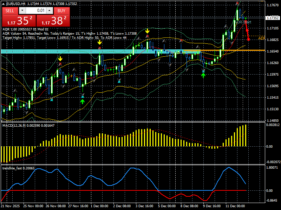Click the 1.15130 price axis label
This screenshot has height=210, width=281.
[x=273, y=109]
